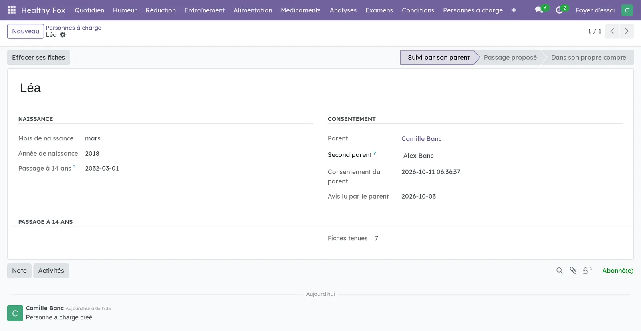Viewport: 641px width, 331px height.
Task: Open the Quotidien menu
Action: 89,10
